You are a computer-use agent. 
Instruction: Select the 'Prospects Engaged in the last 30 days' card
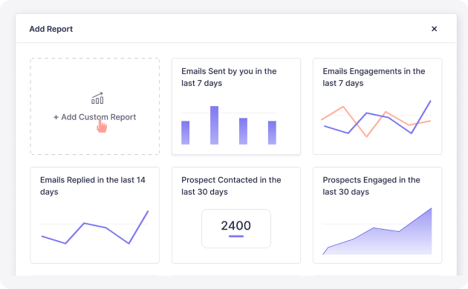(377, 215)
